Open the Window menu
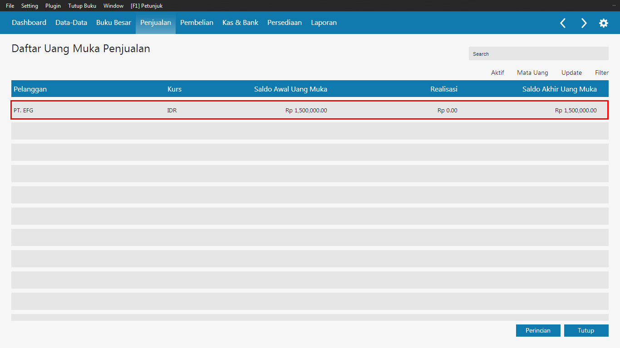 113,6
